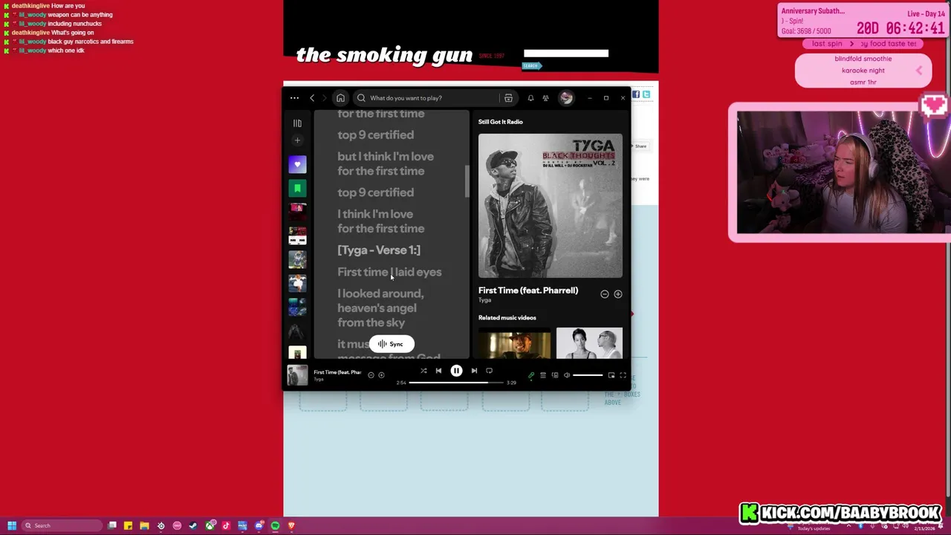Open the second related music video thumbnail

[x=589, y=343]
